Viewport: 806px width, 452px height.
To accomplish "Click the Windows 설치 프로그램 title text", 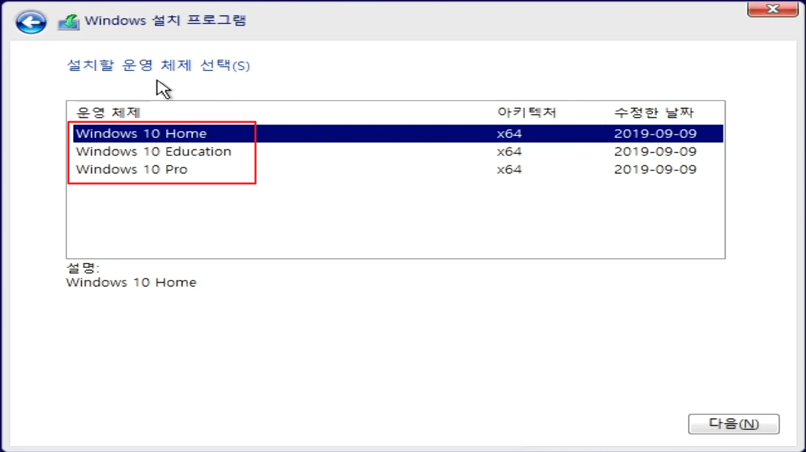I will 166,21.
